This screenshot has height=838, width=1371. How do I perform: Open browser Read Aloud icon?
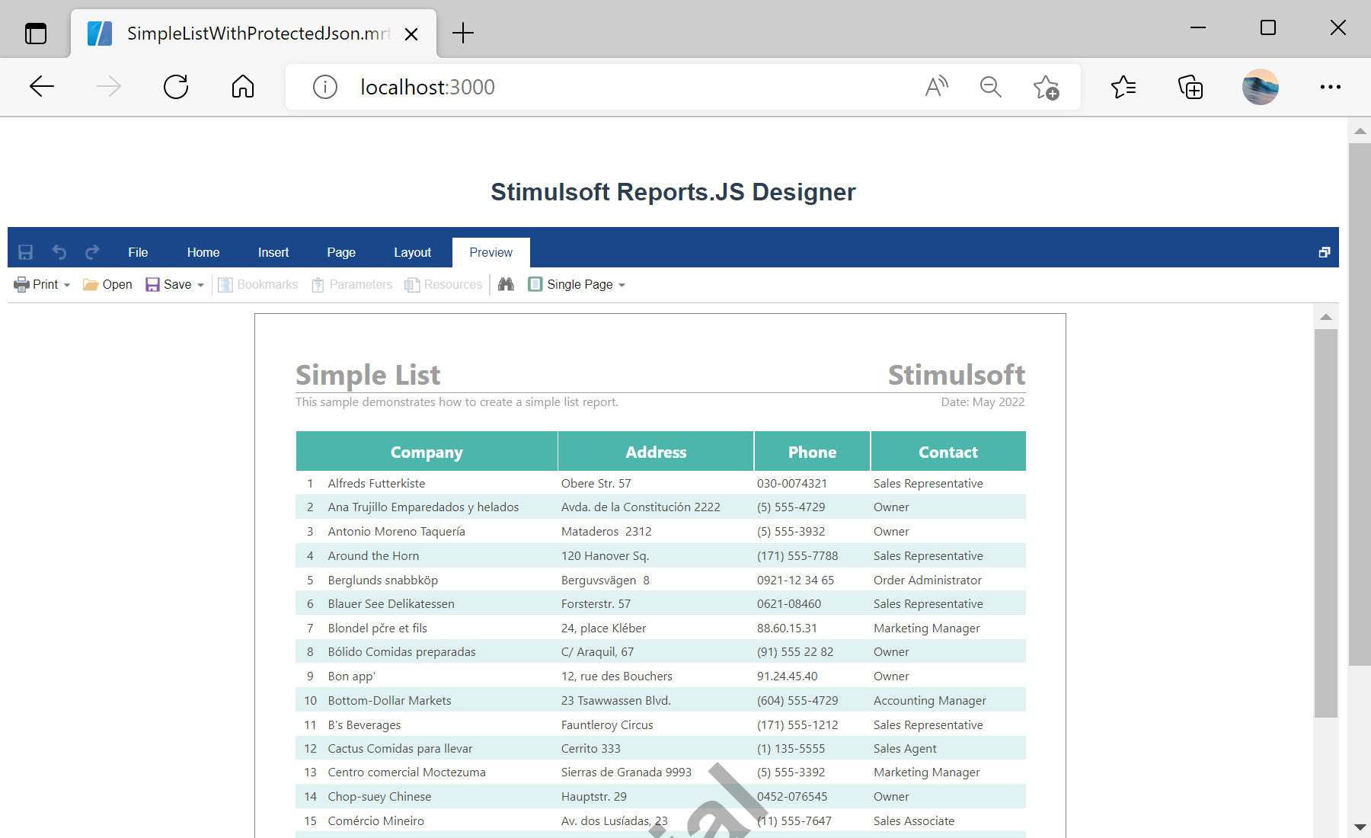click(936, 87)
